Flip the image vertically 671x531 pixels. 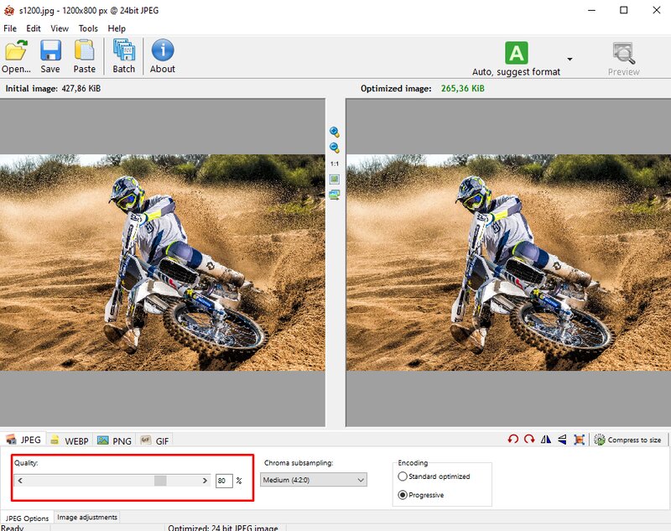[x=562, y=440]
